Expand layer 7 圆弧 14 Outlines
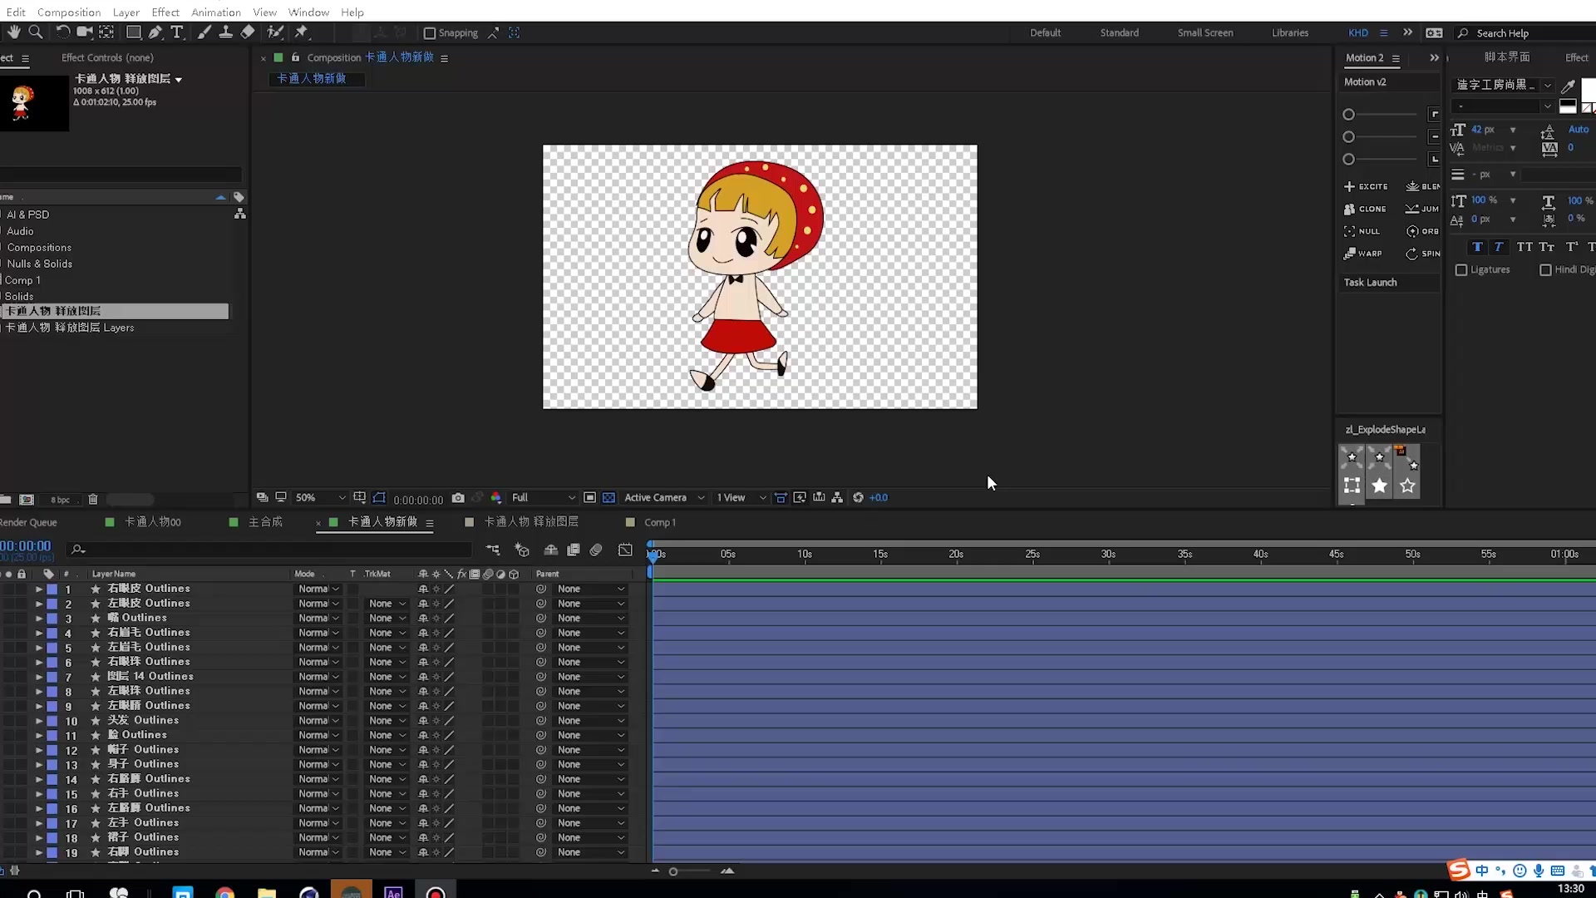Image resolution: width=1596 pixels, height=898 pixels. coord(39,677)
